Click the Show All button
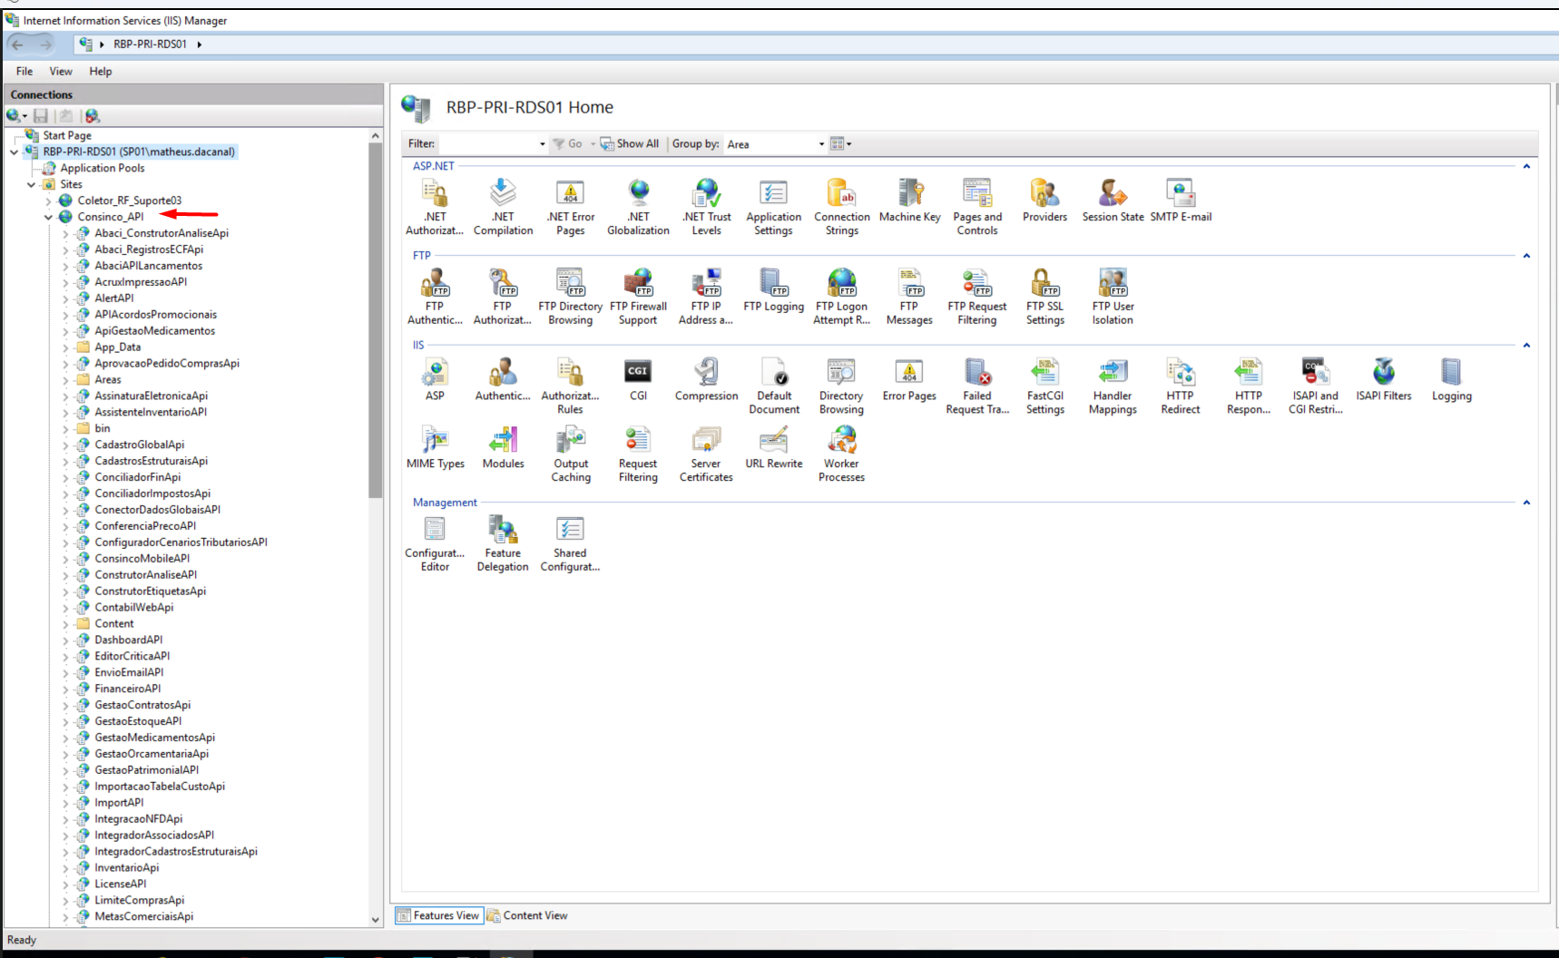The image size is (1559, 958). tap(630, 144)
